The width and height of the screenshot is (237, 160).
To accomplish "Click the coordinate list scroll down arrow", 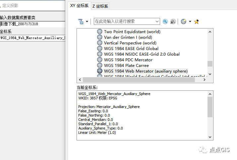I will click(x=210, y=74).
